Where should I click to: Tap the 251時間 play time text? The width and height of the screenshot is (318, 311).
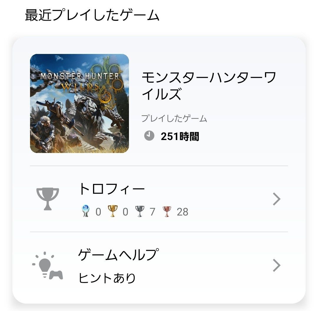[180, 136]
